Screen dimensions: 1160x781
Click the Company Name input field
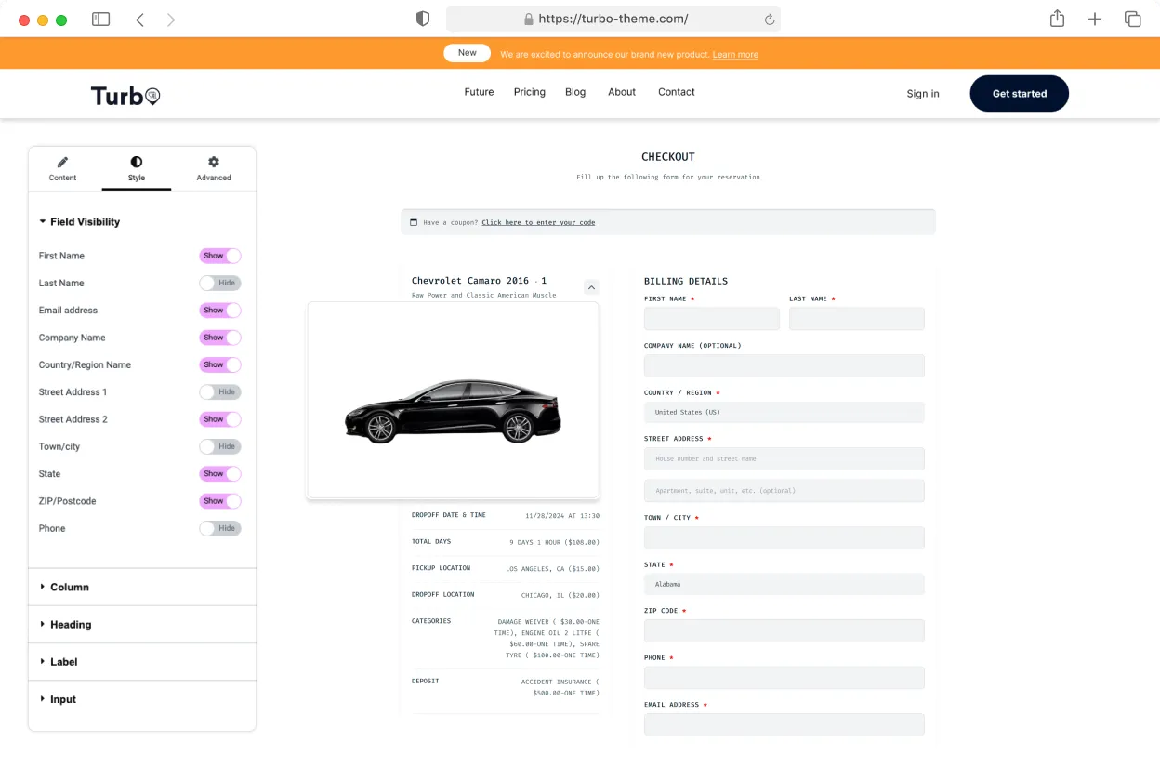click(x=784, y=365)
